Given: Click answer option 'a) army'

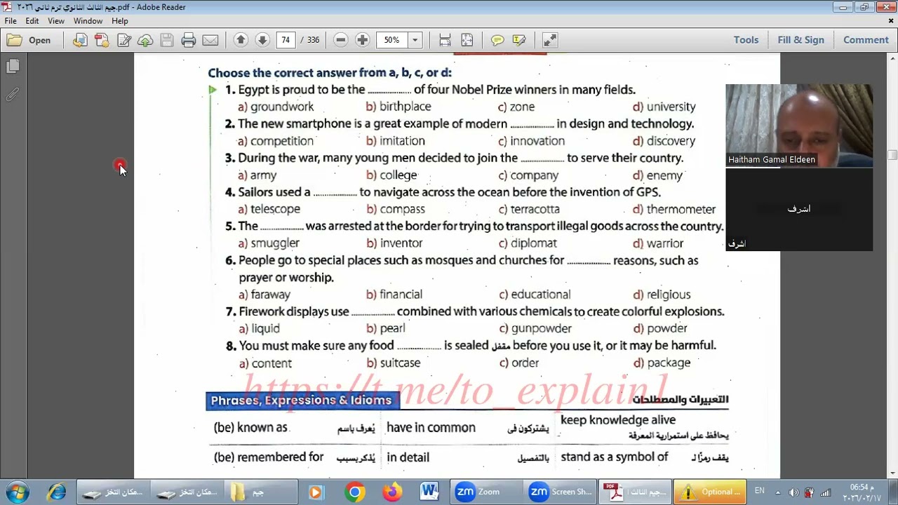Looking at the screenshot, I should point(257,175).
